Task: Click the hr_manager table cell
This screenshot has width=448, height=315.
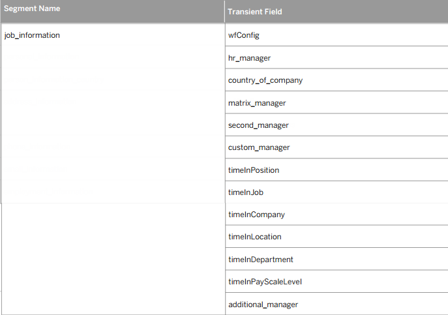Action: [336, 57]
